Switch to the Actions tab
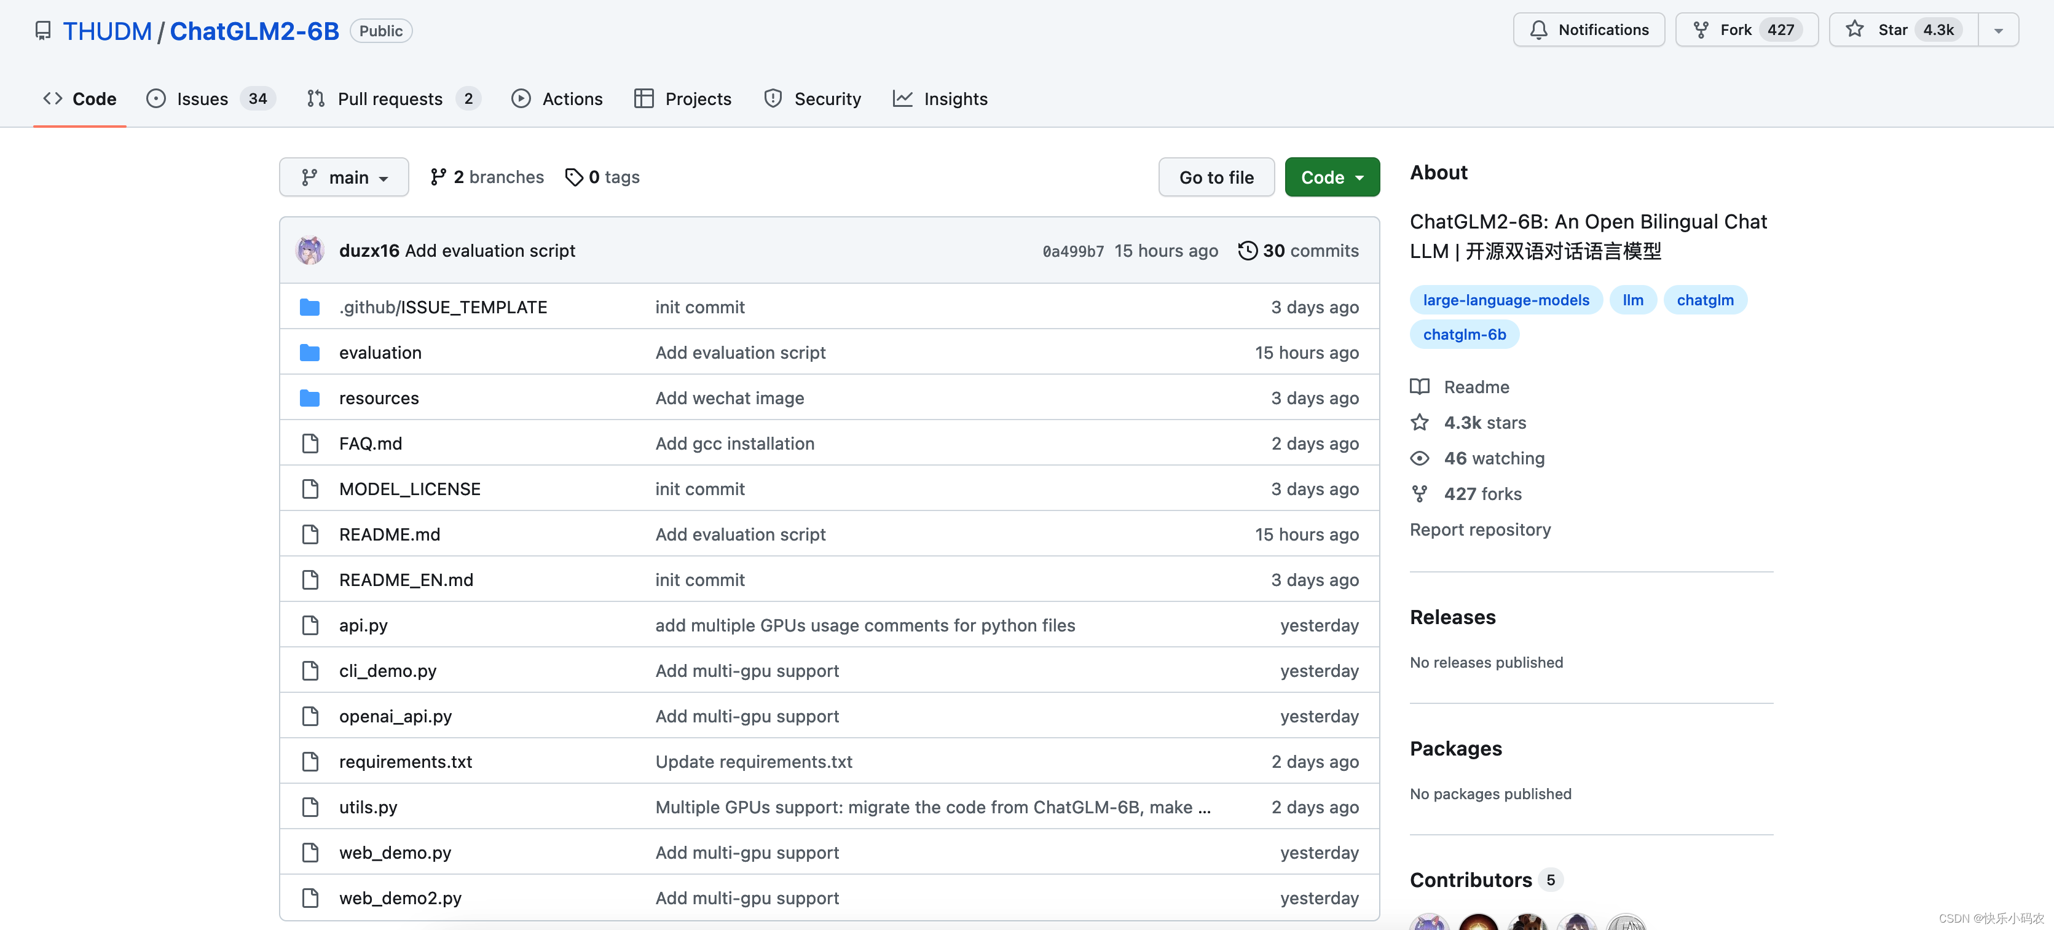Image resolution: width=2054 pixels, height=930 pixels. tap(557, 99)
